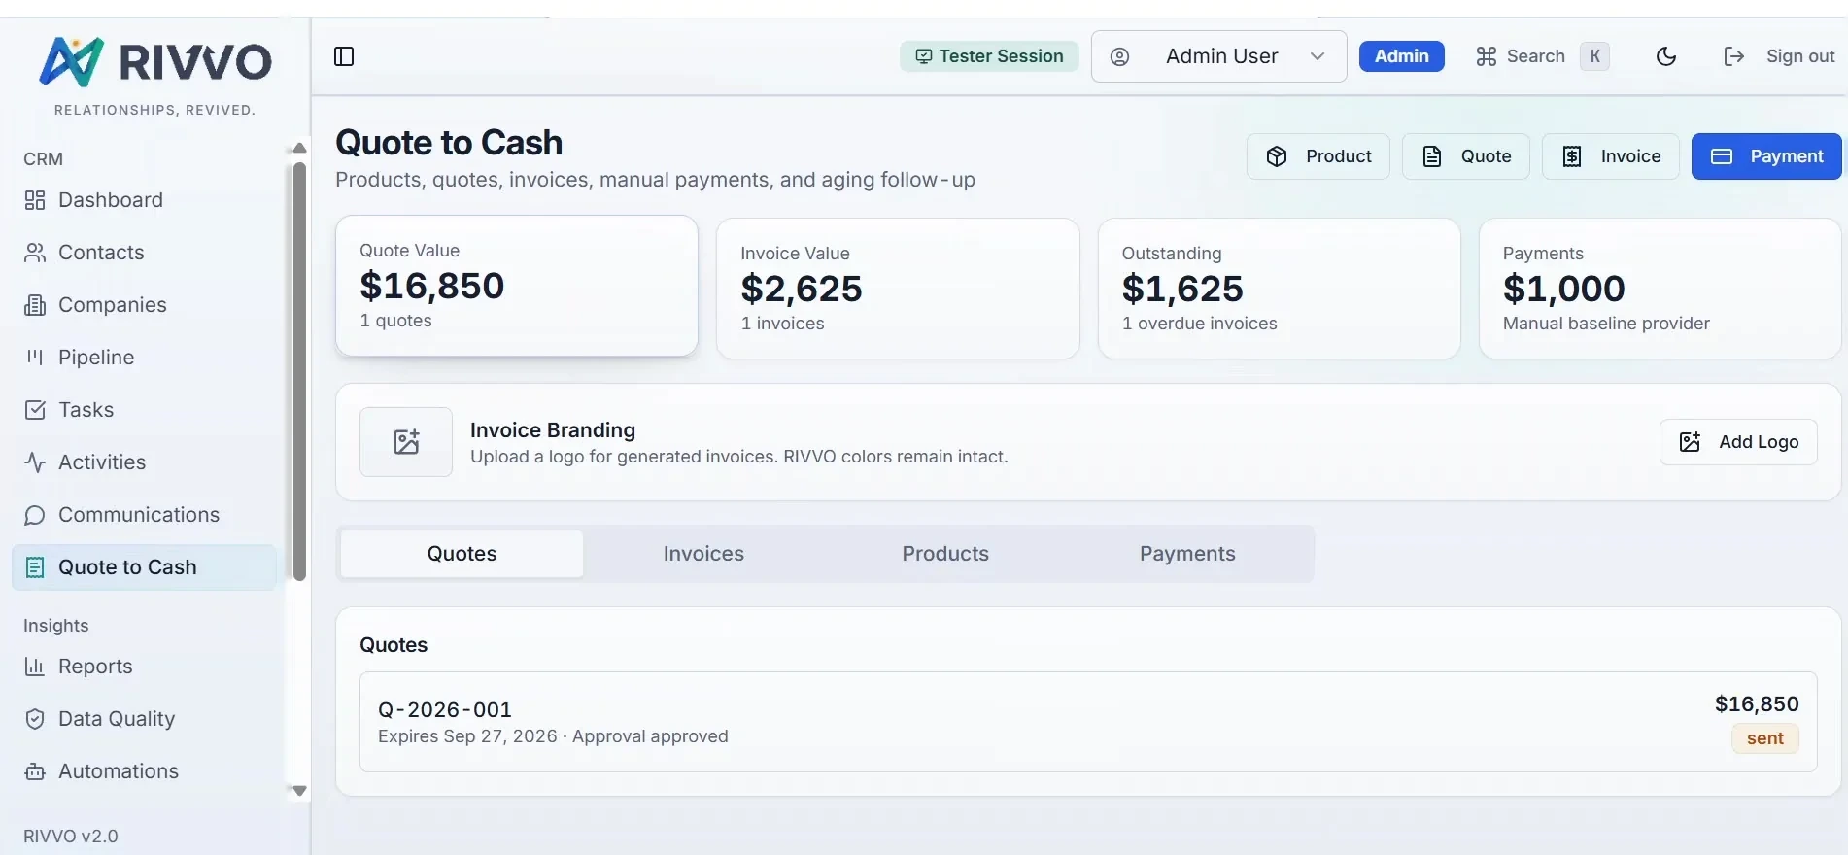1848x855 pixels.
Task: Click the sidebar scrollbar up arrow
Action: click(299, 149)
